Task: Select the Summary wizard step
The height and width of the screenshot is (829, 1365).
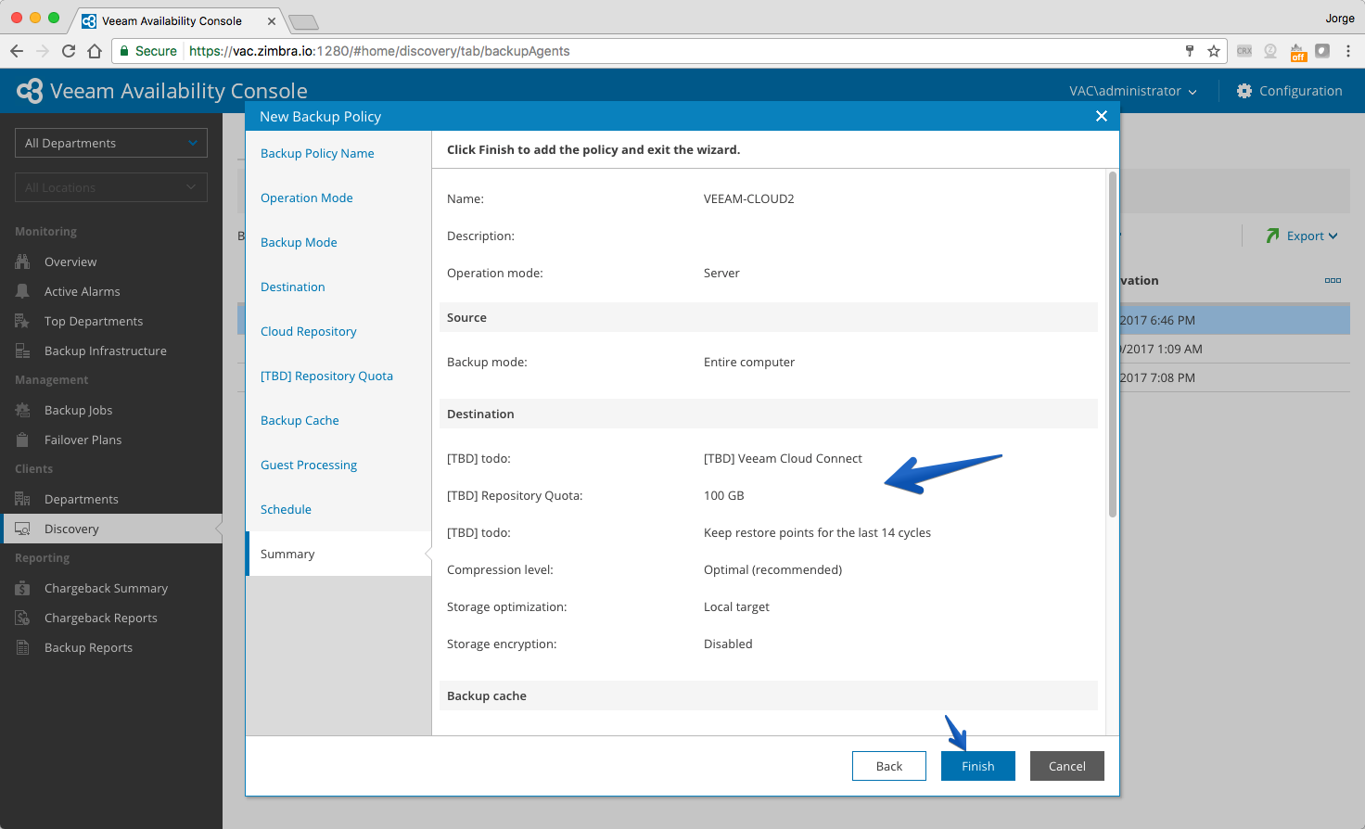Action: [x=338, y=554]
